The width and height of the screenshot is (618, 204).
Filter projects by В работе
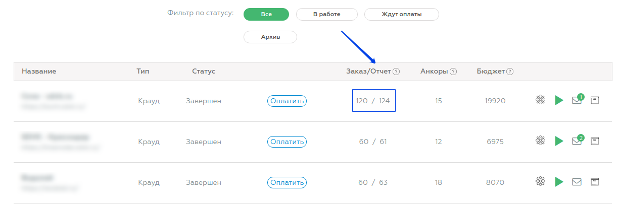pyautogui.click(x=326, y=14)
